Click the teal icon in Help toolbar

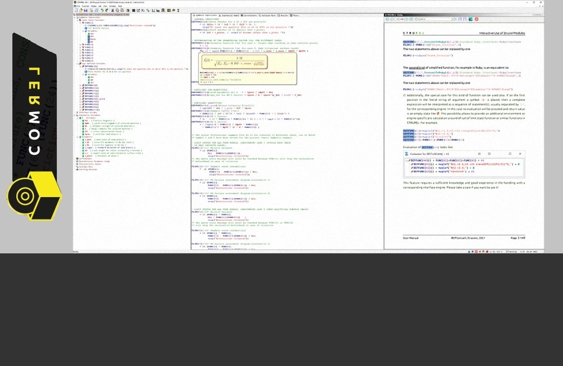pyautogui.click(x=470, y=19)
